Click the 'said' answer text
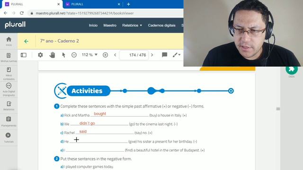Image resolution: width=303 pixels, height=170 pixels. pos(83,131)
